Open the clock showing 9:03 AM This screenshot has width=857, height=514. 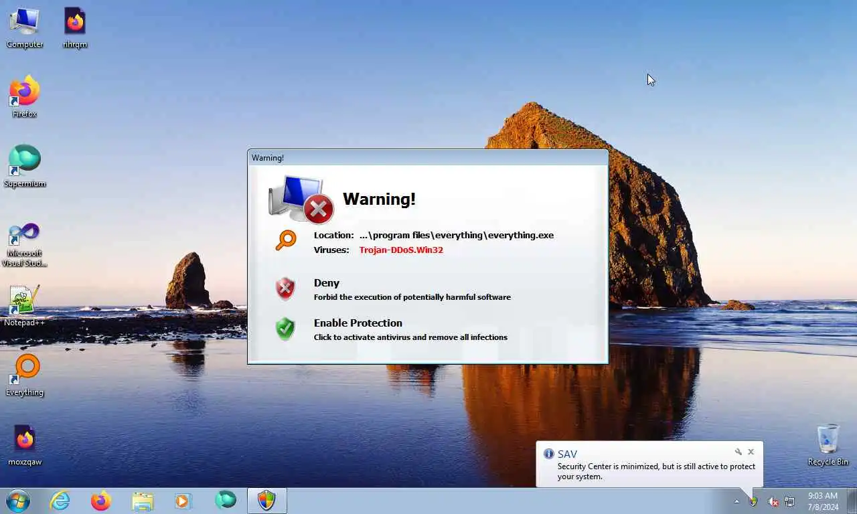coord(823,501)
